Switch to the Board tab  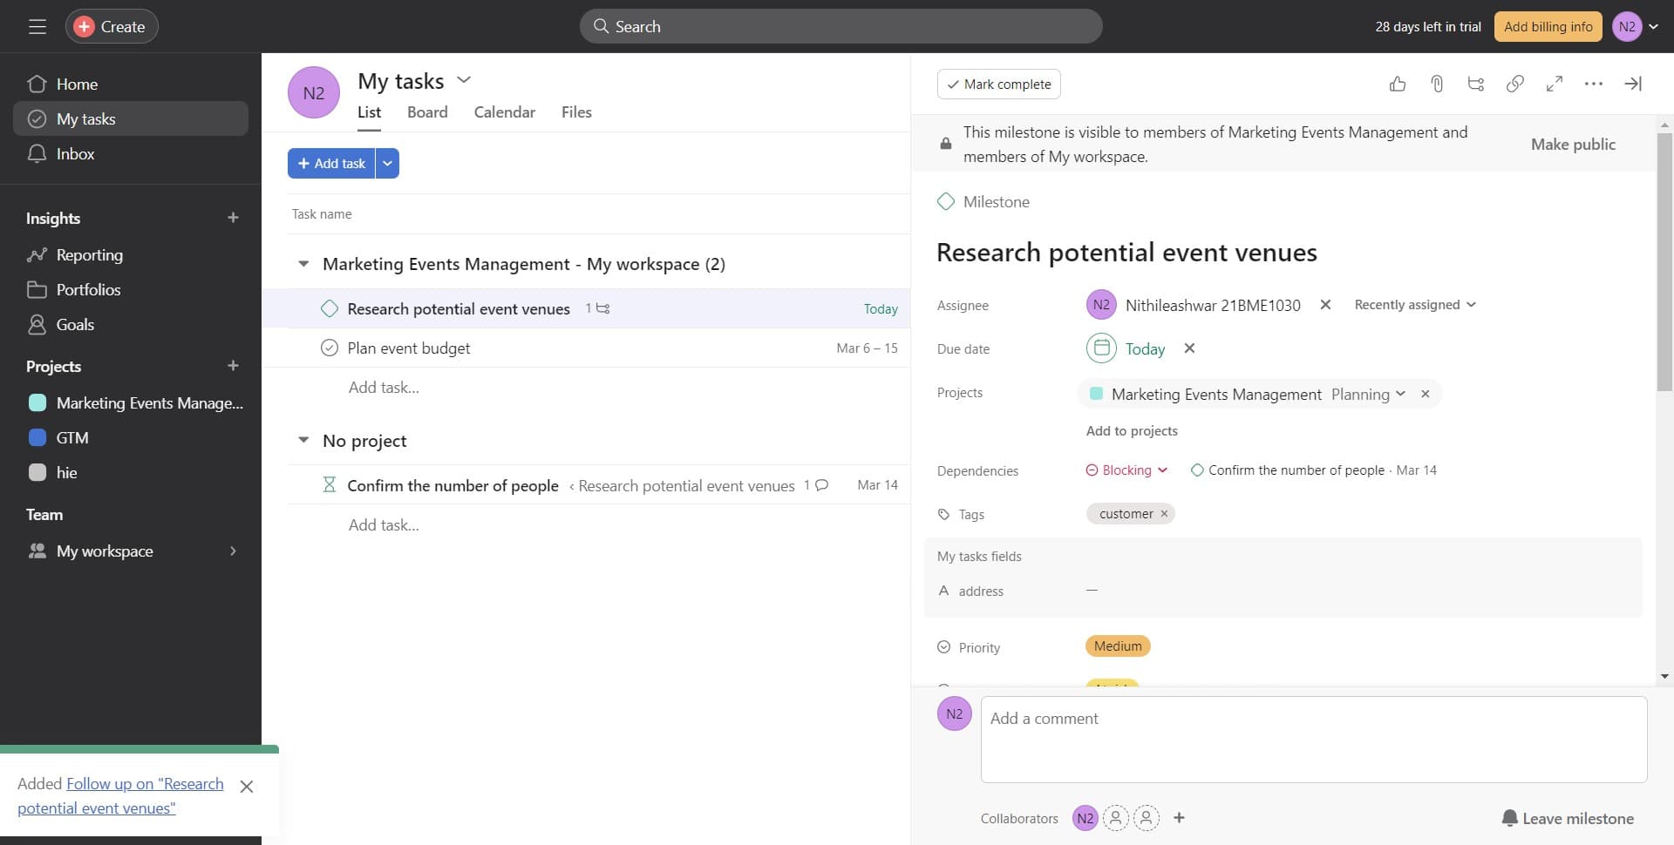coord(427,112)
